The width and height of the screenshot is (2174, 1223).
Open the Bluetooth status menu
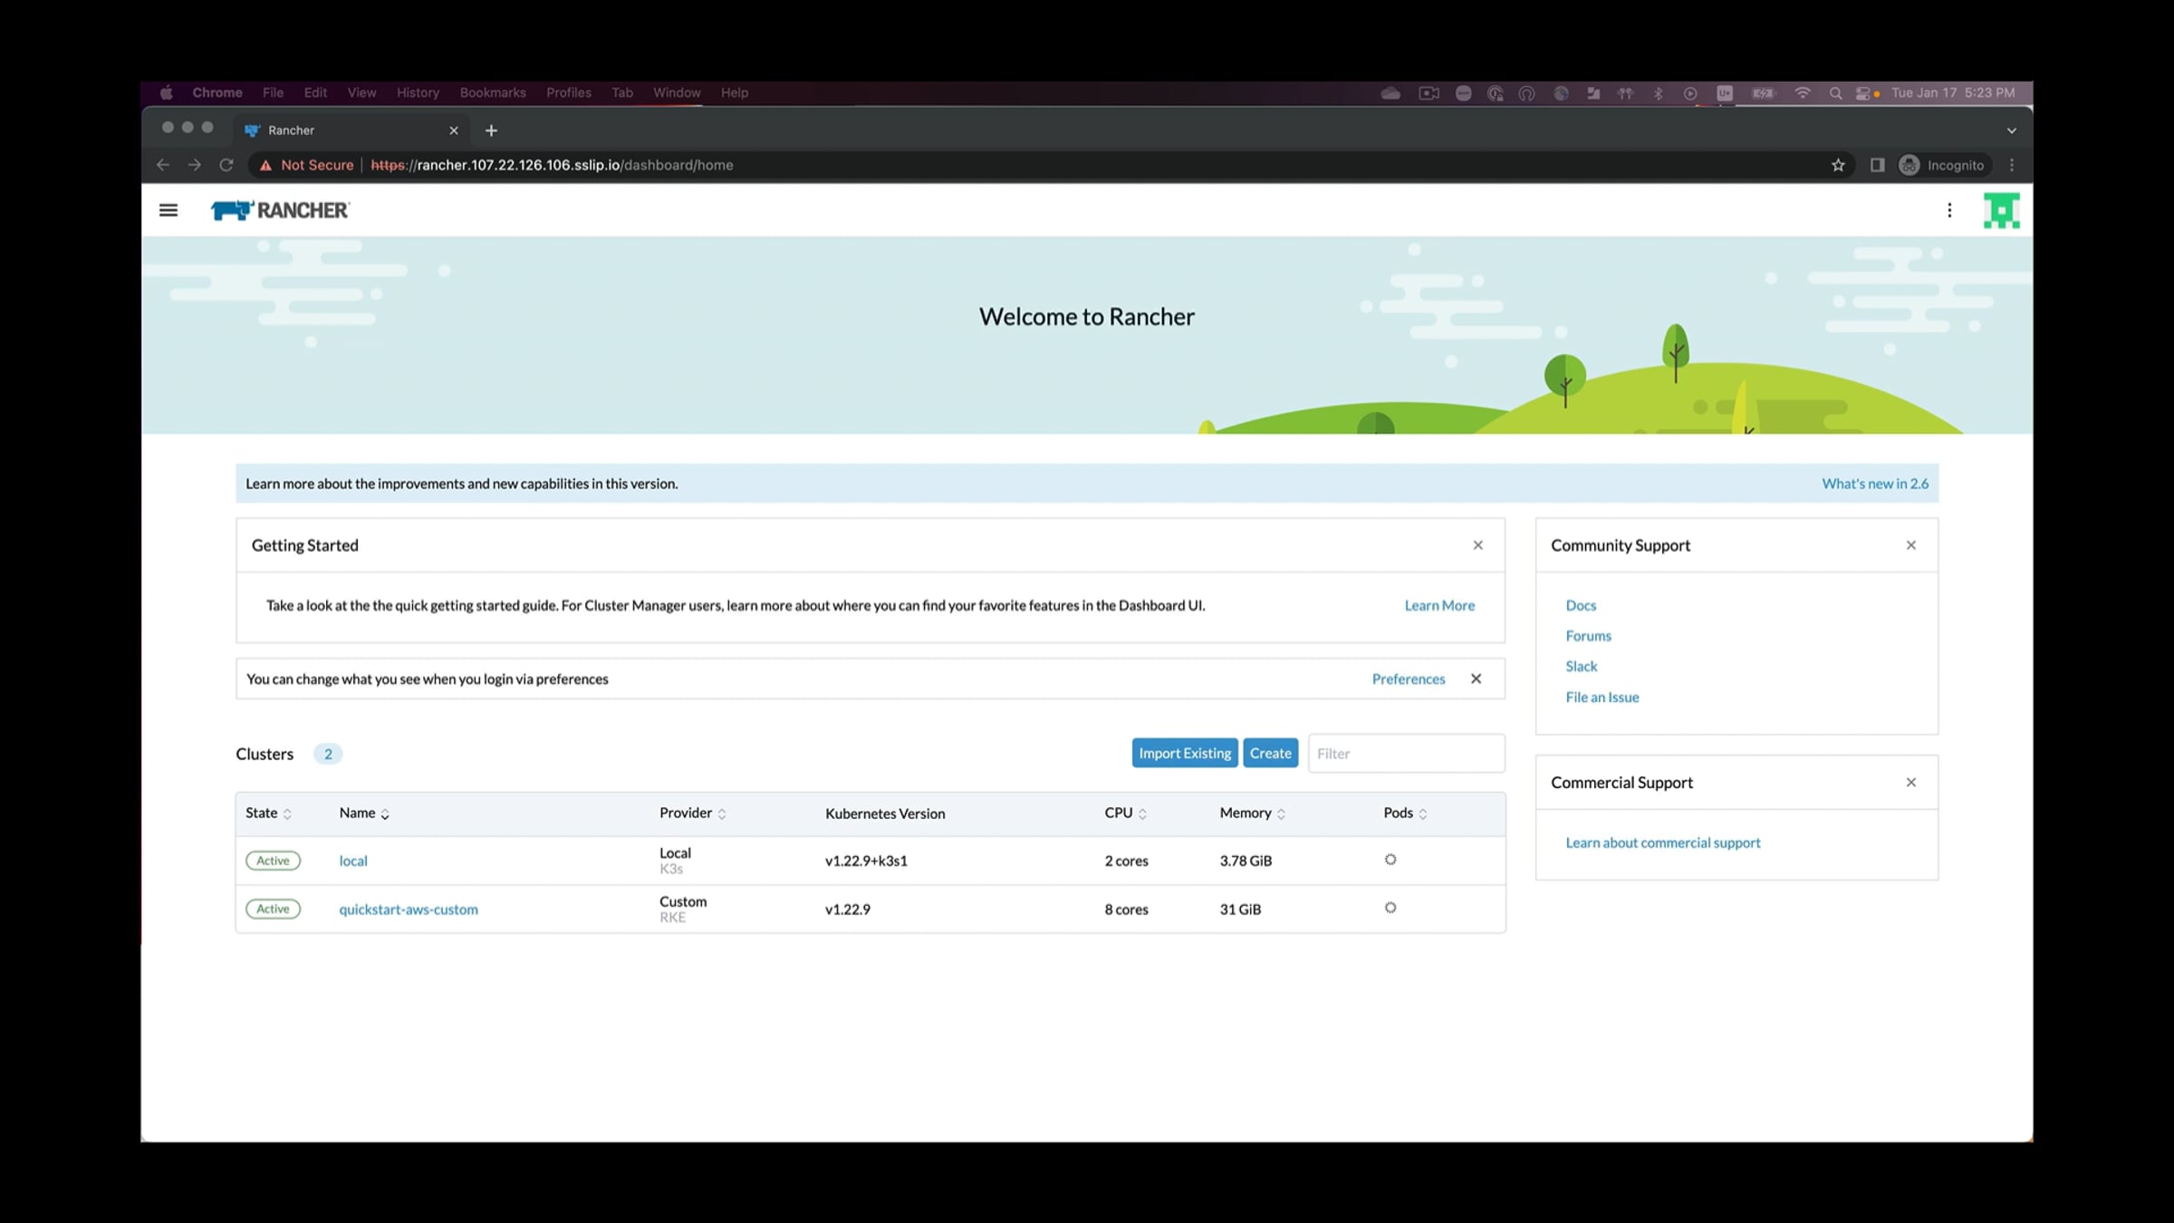[x=1658, y=92]
